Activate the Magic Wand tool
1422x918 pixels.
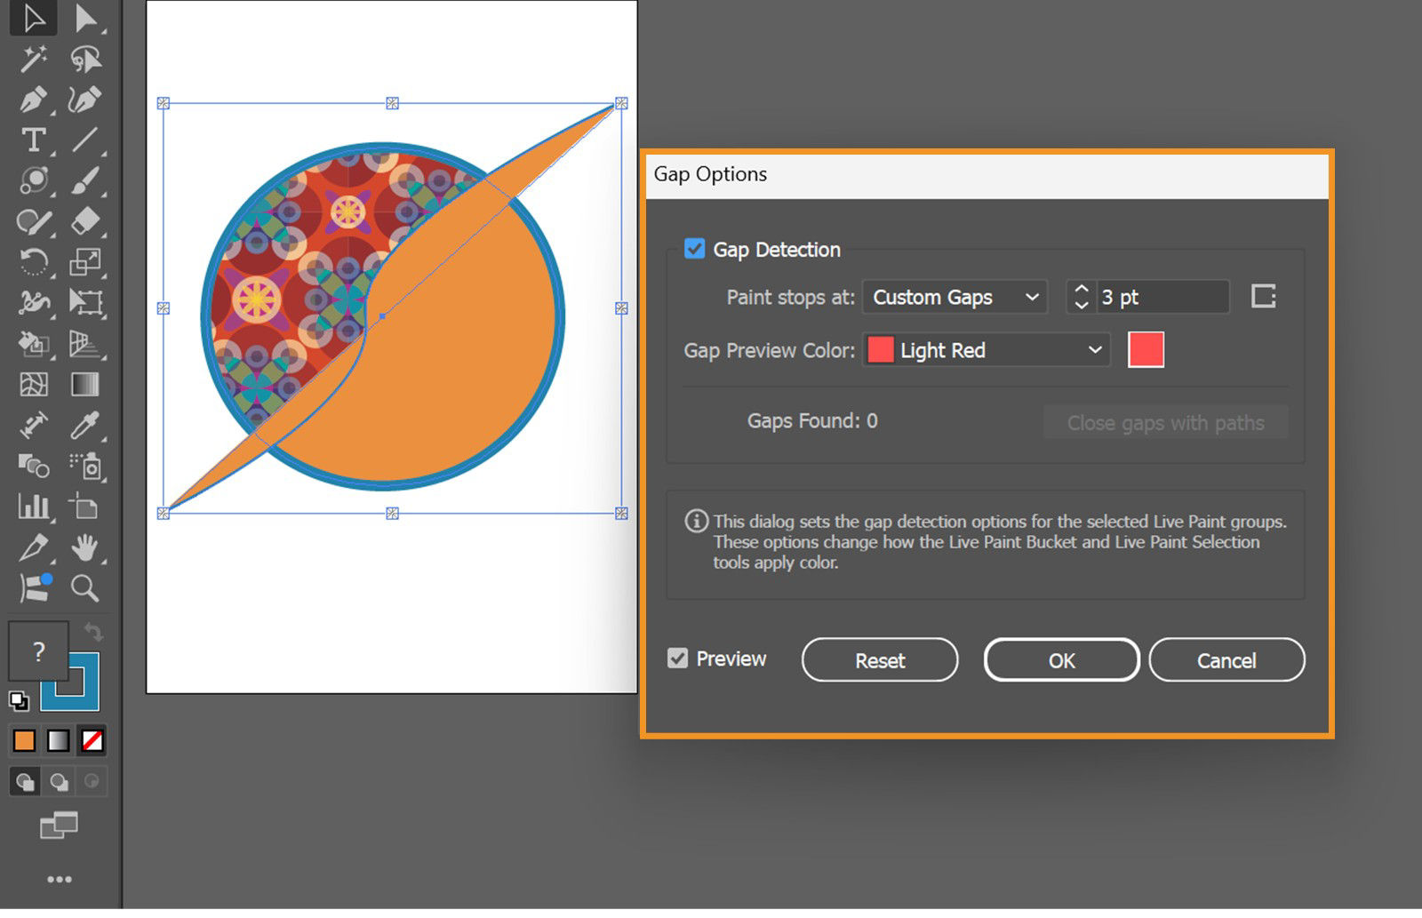[x=33, y=59]
